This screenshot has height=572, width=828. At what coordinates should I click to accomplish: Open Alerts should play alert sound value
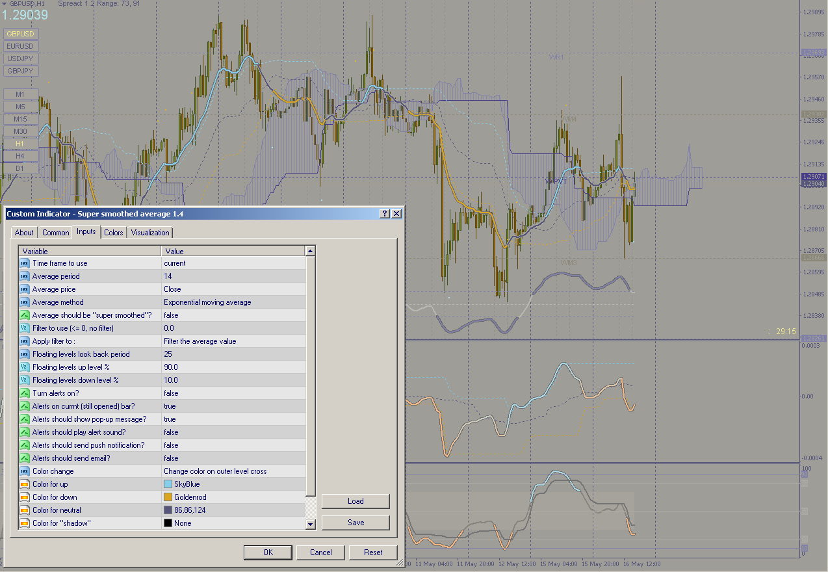click(233, 432)
